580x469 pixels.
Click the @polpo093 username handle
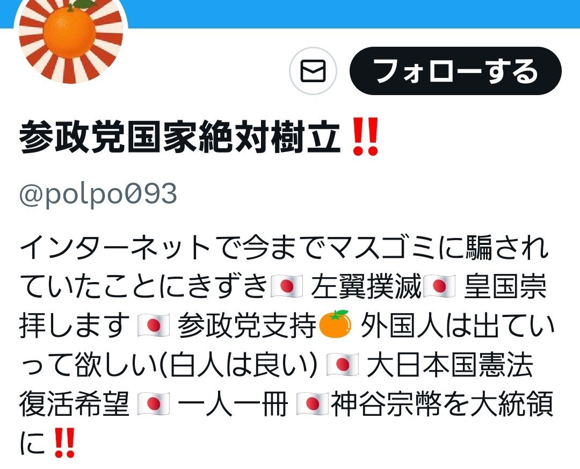click(x=98, y=194)
